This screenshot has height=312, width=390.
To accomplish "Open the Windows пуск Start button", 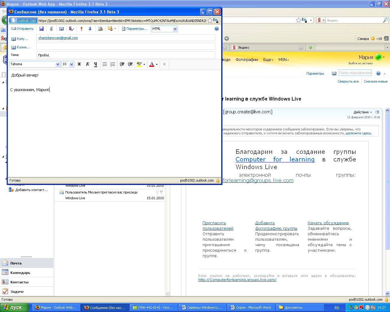I will pyautogui.click(x=14, y=307).
